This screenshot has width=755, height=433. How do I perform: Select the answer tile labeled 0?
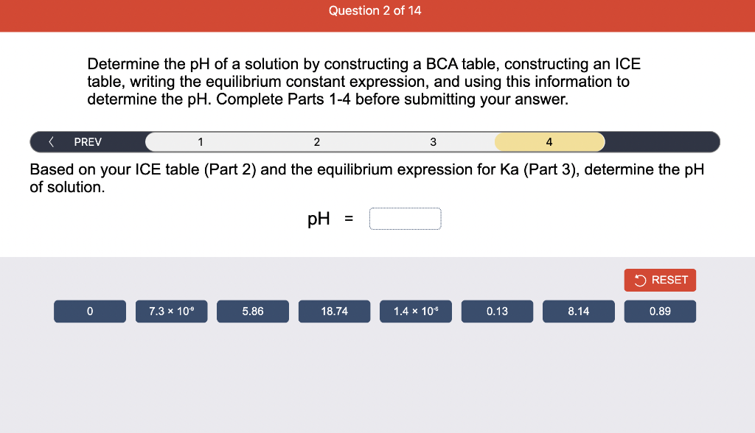tap(89, 311)
